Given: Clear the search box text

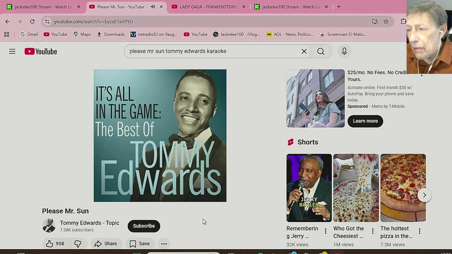Looking at the screenshot, I should click(304, 52).
